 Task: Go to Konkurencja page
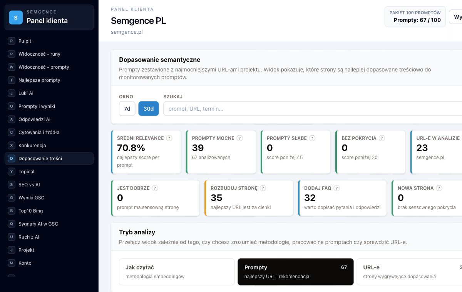point(49,145)
